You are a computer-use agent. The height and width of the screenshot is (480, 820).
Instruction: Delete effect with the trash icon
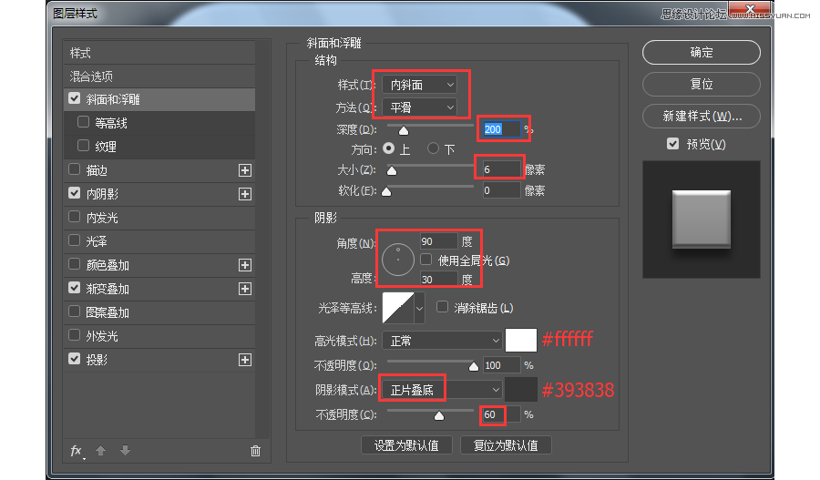coord(255,451)
